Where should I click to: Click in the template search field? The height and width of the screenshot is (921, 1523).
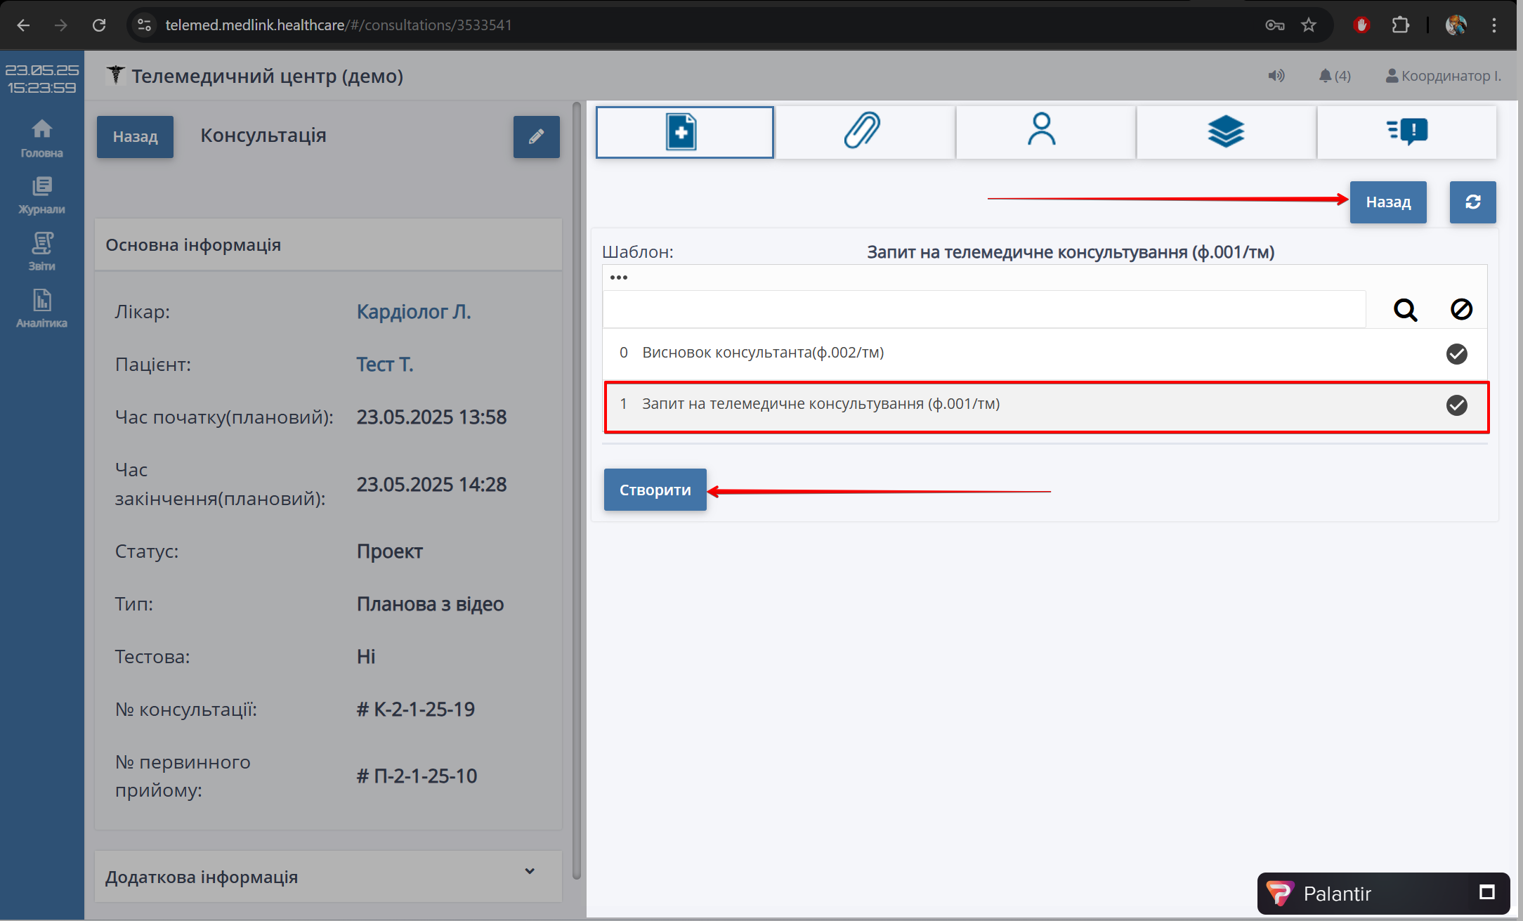983,310
